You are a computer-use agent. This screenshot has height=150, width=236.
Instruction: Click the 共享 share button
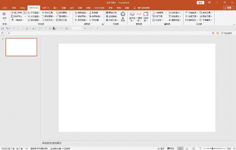click(229, 8)
